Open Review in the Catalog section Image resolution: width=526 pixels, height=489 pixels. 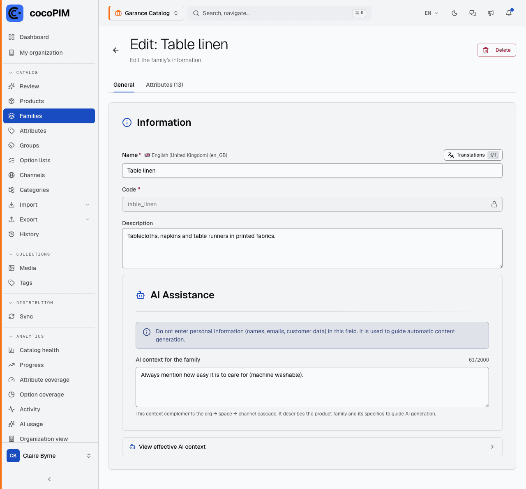[x=49, y=86]
